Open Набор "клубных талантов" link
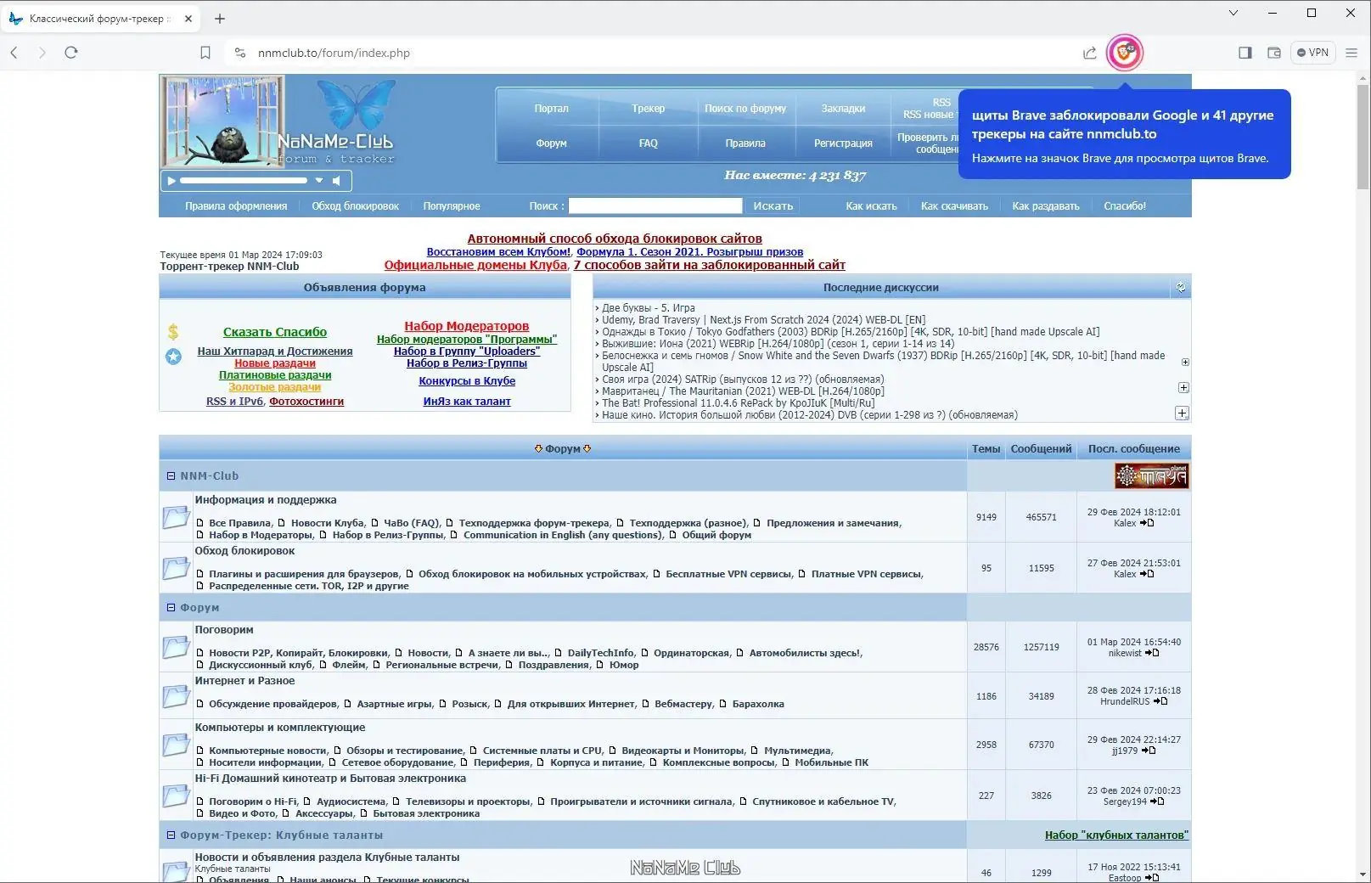Screen dimensions: 1371x883 click(x=1116, y=835)
